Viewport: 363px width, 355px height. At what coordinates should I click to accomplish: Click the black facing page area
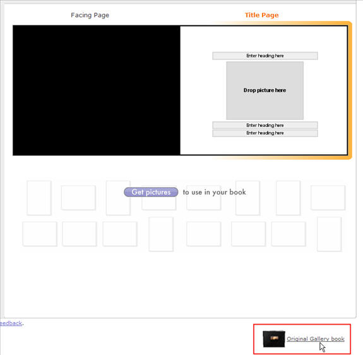pyautogui.click(x=97, y=90)
